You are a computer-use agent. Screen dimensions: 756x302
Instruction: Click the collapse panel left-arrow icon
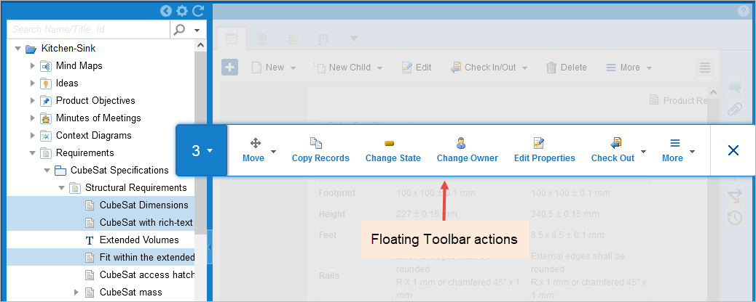pyautogui.click(x=166, y=11)
